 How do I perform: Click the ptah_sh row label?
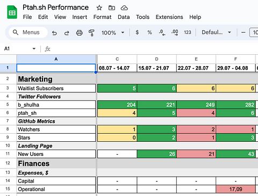(x=56, y=113)
